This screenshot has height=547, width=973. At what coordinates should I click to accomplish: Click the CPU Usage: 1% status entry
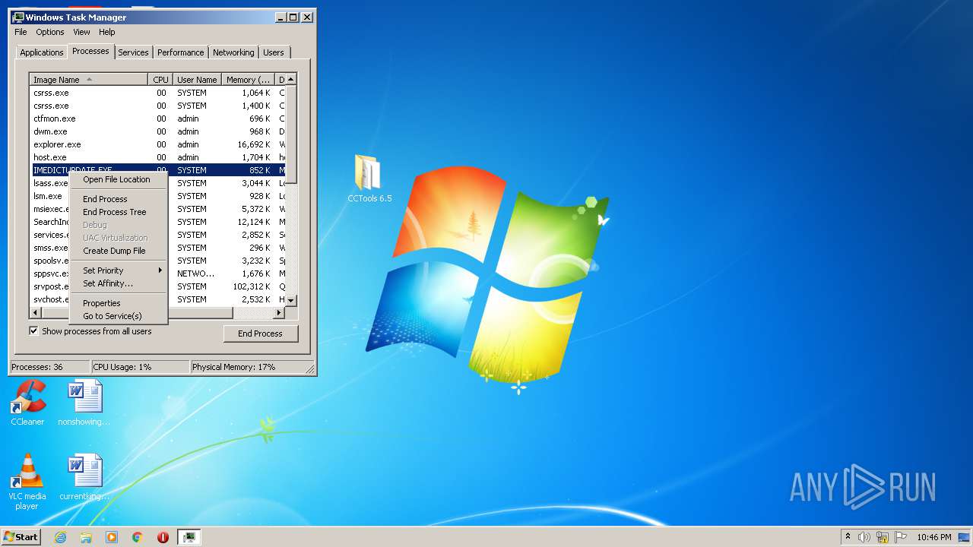click(140, 367)
